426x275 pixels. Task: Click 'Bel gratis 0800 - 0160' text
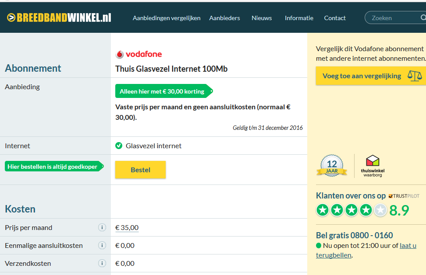click(x=354, y=235)
